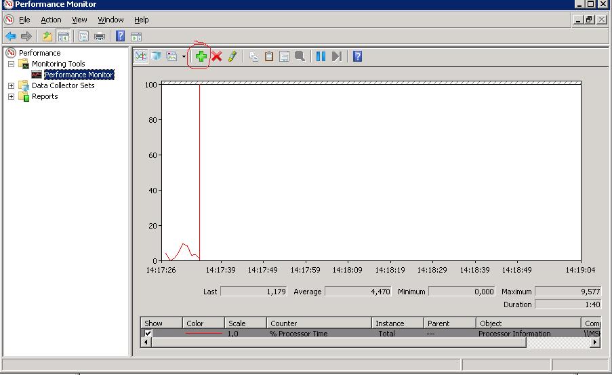Click the Scale column header
The width and height of the screenshot is (612, 375).
click(x=245, y=323)
